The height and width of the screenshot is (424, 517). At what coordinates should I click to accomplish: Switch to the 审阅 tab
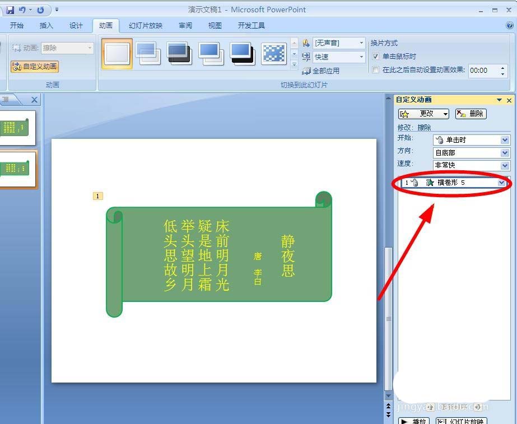click(185, 25)
